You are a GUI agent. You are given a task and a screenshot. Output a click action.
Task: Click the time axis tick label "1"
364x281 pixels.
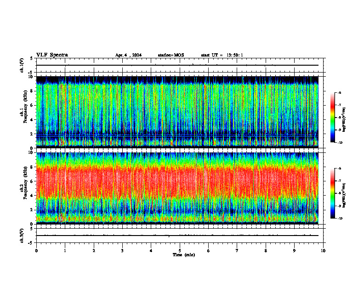point(65,251)
